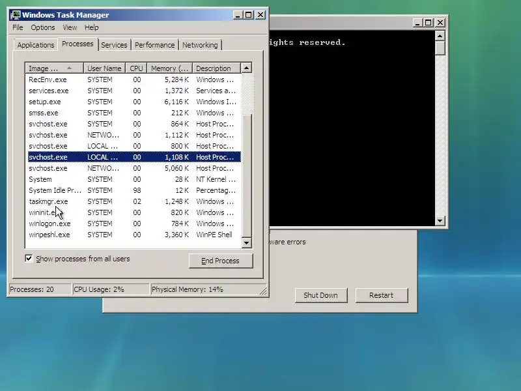Click Processes: 20 in status bar
The height and width of the screenshot is (391, 521).
point(40,289)
